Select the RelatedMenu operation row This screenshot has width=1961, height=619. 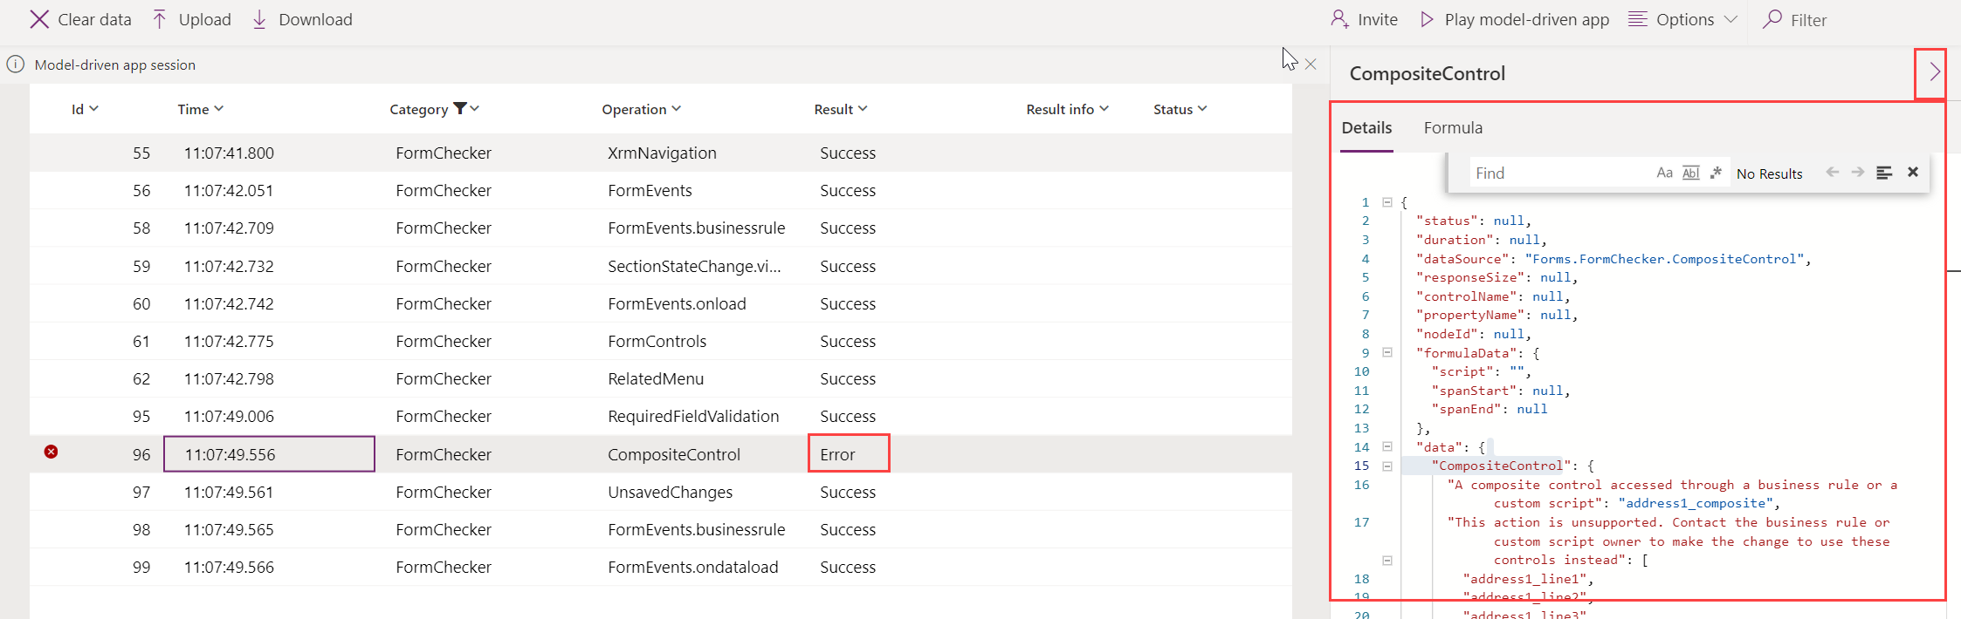[x=661, y=378]
